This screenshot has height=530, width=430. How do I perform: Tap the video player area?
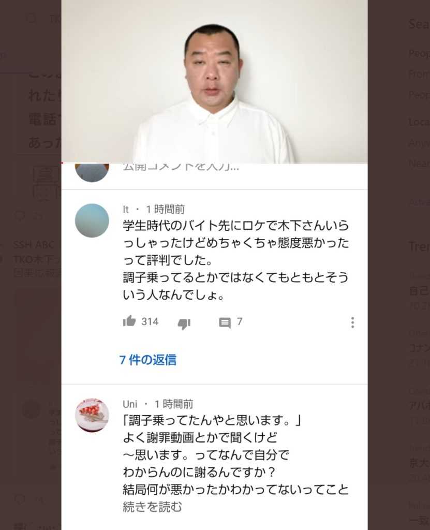click(214, 81)
